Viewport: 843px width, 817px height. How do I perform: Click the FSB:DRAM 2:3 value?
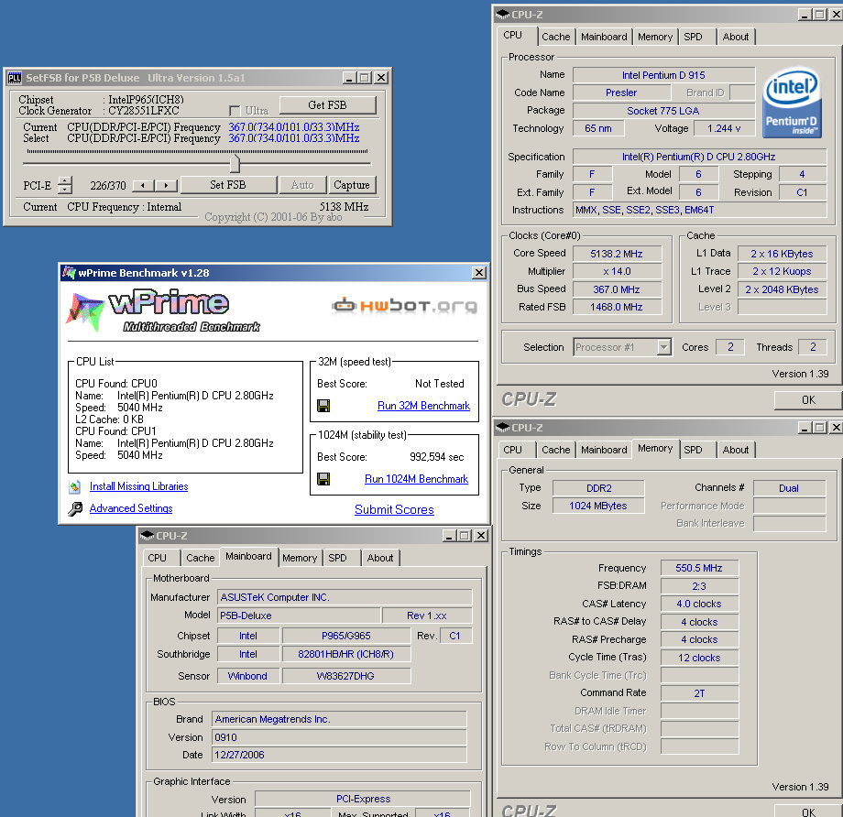pyautogui.click(x=699, y=586)
